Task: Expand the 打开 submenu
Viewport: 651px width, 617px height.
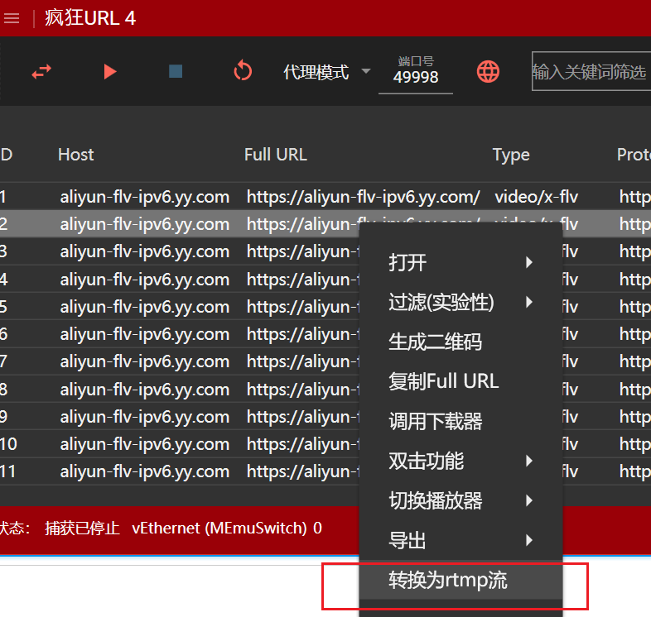Action: click(x=461, y=263)
